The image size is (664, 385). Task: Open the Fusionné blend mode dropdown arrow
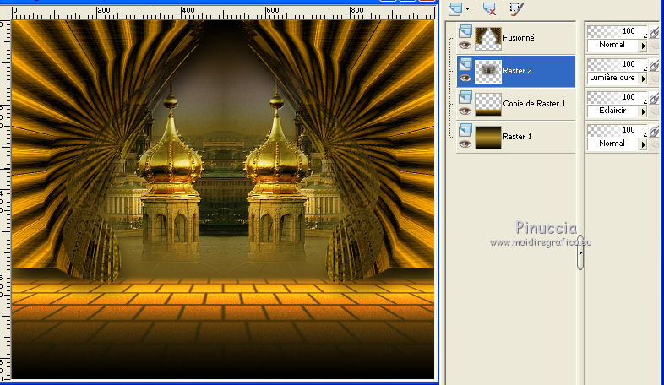point(643,46)
